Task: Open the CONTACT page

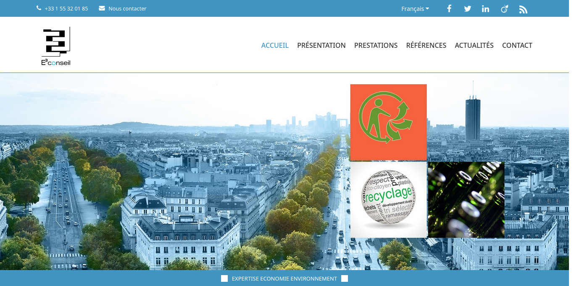Action: coord(517,45)
